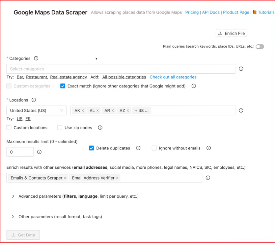Image resolution: width=275 pixels, height=243 pixels.
Task: Enable Use zip codes checkbox
Action: click(x=60, y=128)
